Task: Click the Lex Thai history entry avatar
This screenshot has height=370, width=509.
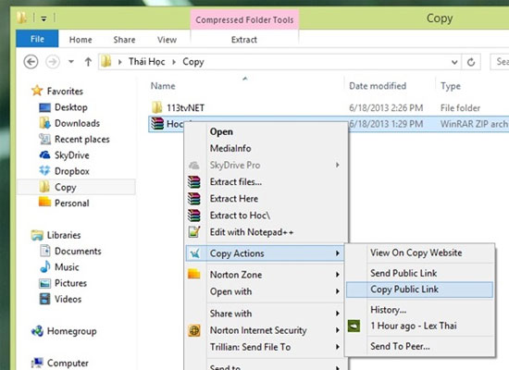Action: 354,326
